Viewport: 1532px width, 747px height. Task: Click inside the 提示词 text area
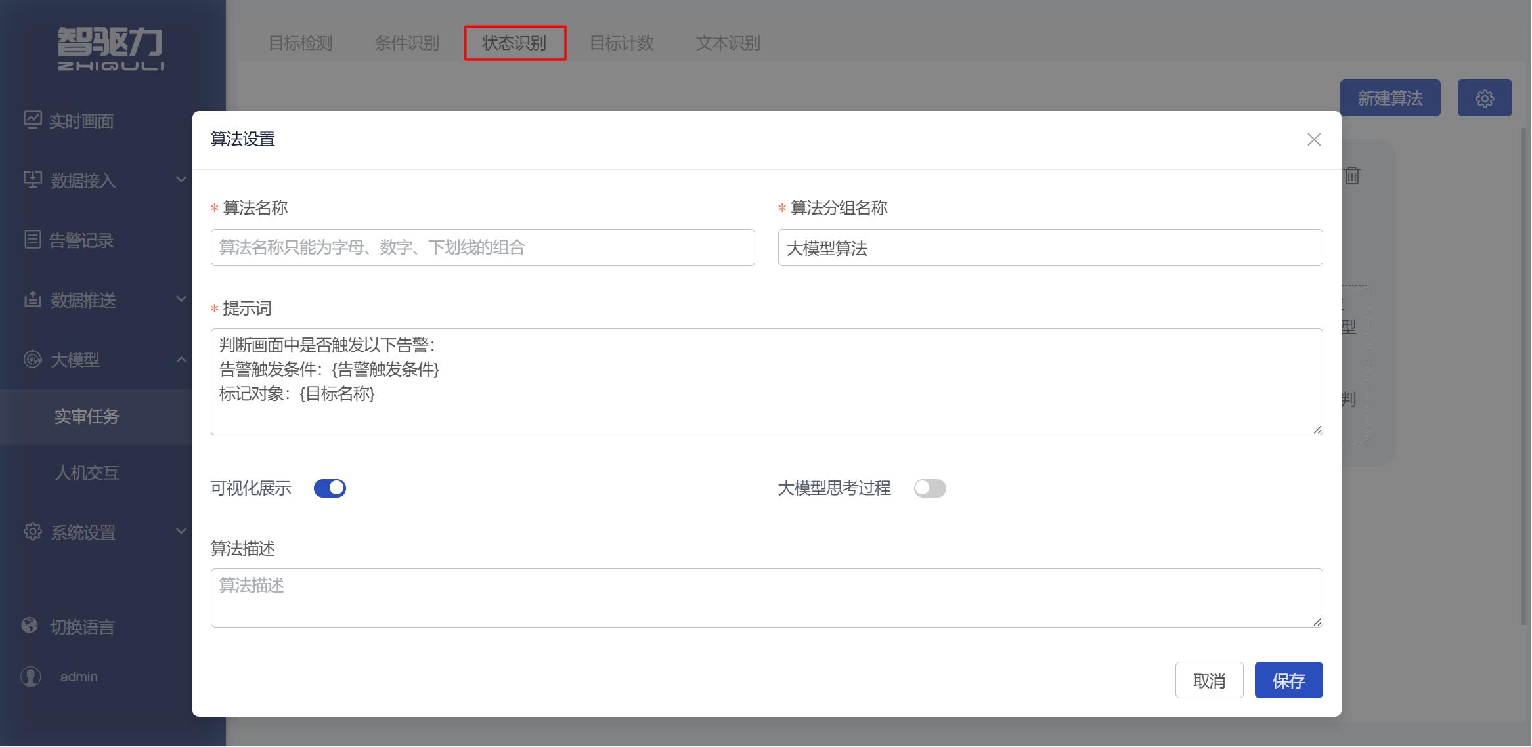click(x=766, y=381)
